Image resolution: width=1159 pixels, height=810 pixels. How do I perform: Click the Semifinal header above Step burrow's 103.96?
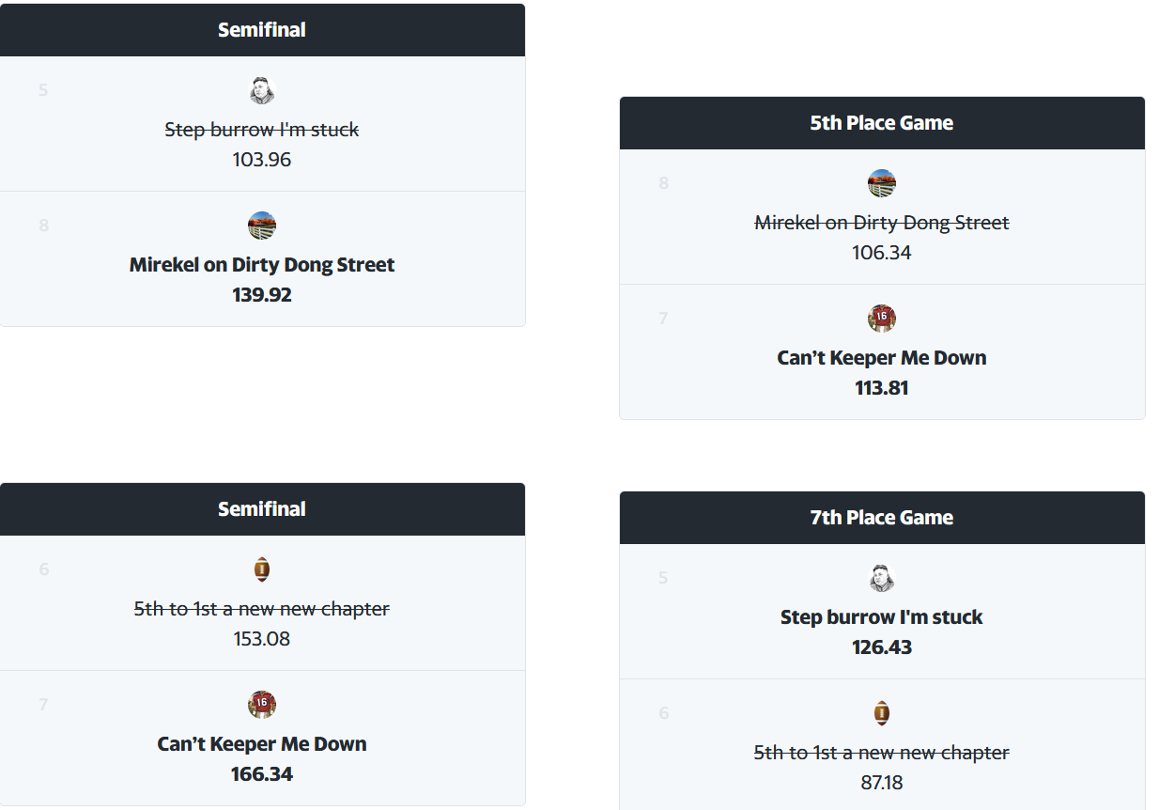[x=262, y=30]
